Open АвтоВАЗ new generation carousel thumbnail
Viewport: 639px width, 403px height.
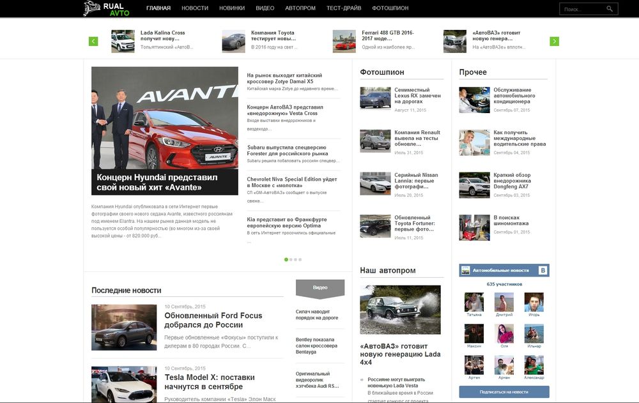click(x=455, y=41)
